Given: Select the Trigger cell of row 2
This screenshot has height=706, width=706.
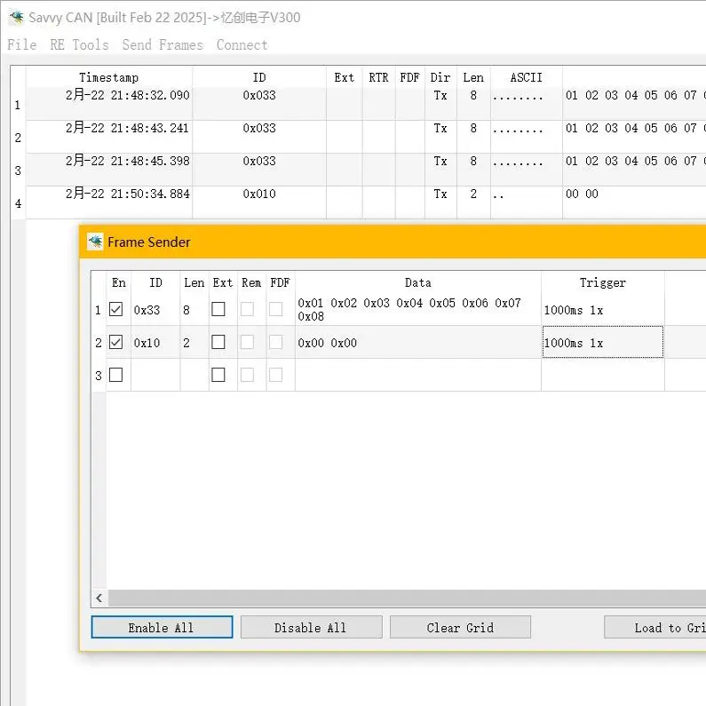Looking at the screenshot, I should coord(602,342).
